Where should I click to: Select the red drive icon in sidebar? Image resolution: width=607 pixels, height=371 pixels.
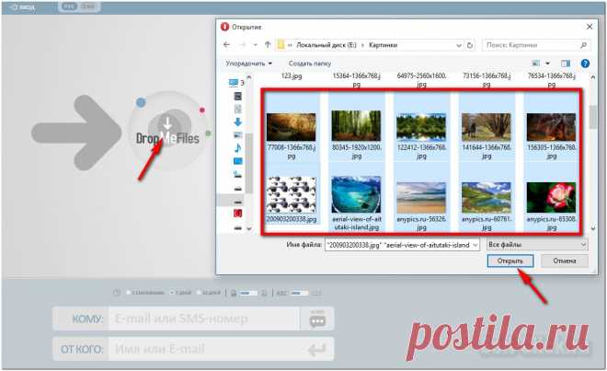pos(237,213)
